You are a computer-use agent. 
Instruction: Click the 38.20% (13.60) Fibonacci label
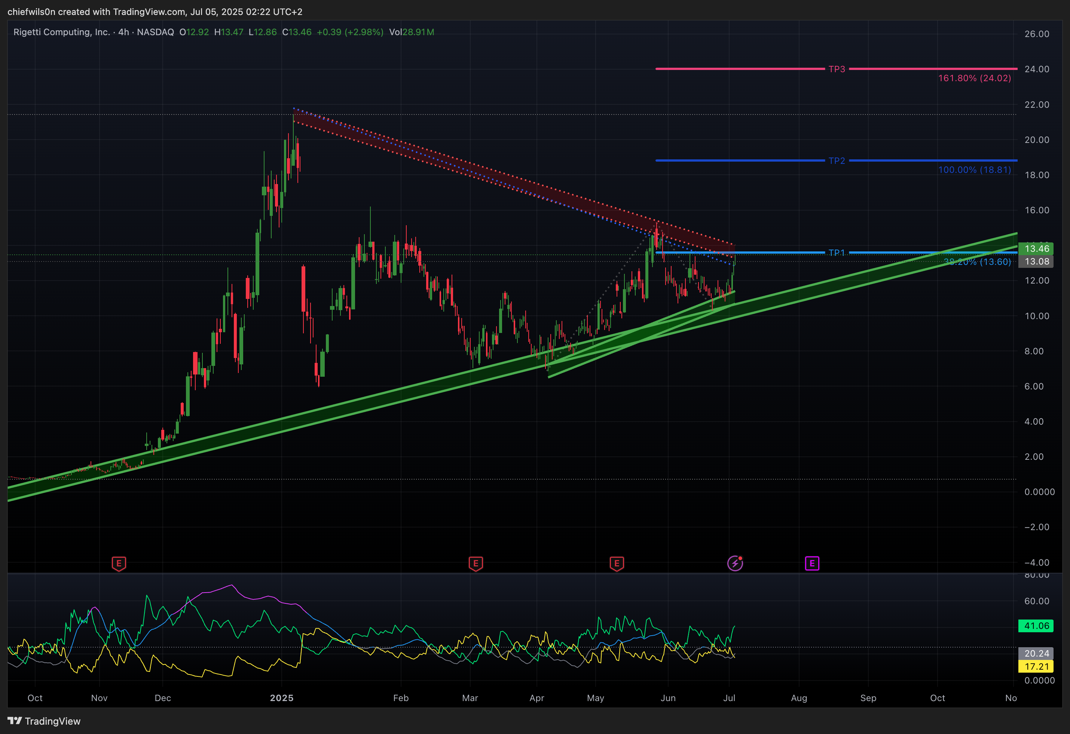977,262
